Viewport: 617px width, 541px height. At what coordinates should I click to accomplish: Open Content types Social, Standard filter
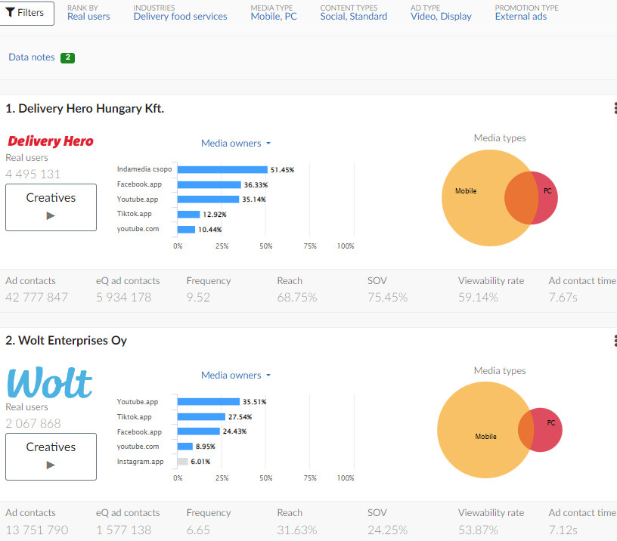353,13
